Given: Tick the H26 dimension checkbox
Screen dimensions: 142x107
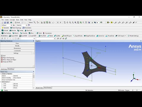Looking at the screenshot, I should coord(3,88).
